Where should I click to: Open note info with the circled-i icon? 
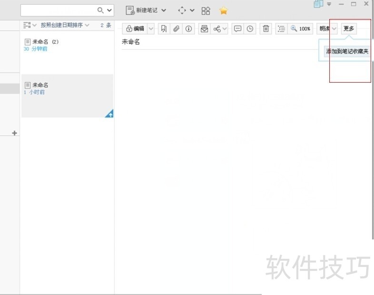click(x=189, y=29)
